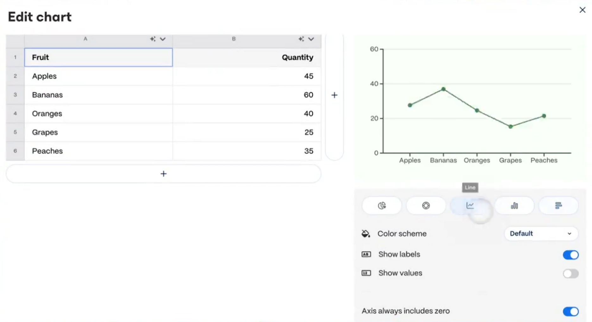This screenshot has width=592, height=322.
Task: Click the sparkle icon in column B header
Action: (x=301, y=39)
